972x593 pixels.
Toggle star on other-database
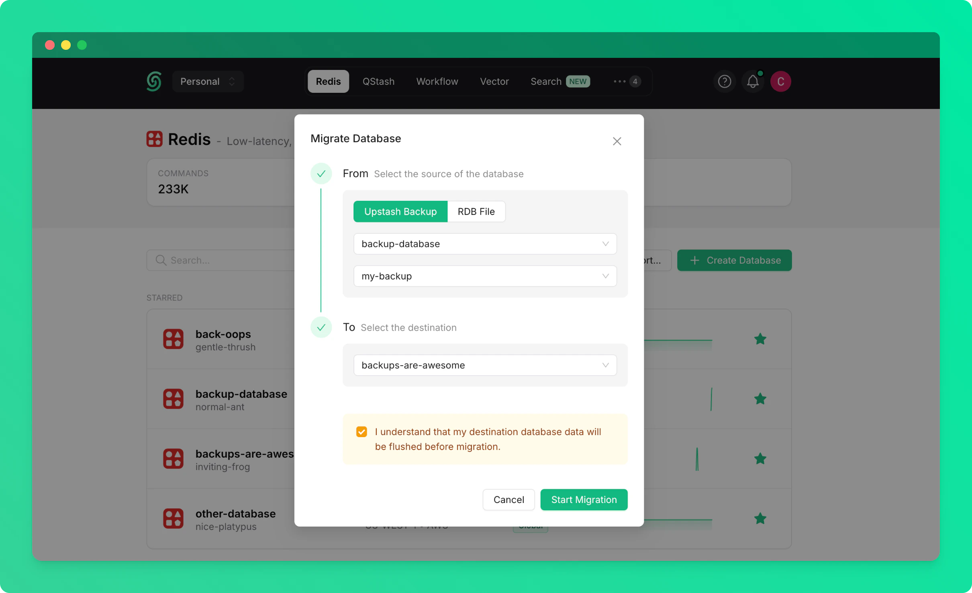pyautogui.click(x=760, y=519)
